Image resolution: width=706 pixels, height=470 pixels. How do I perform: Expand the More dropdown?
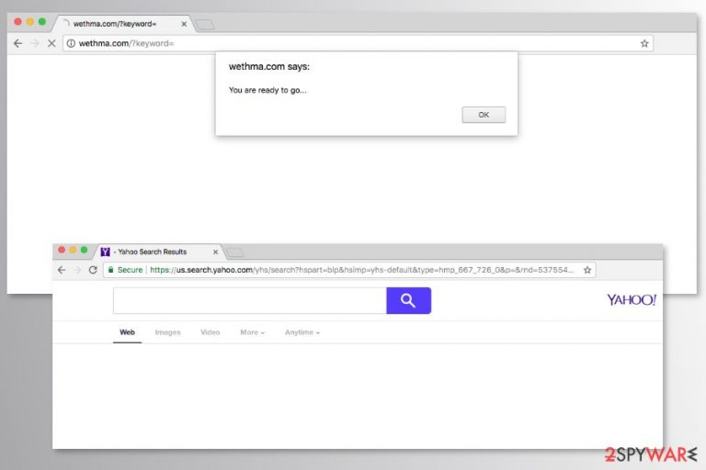[x=252, y=332]
